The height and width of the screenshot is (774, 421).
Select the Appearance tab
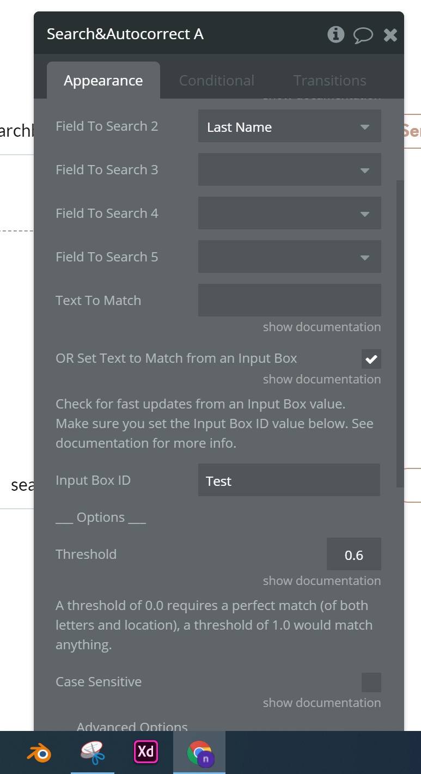[x=103, y=81]
